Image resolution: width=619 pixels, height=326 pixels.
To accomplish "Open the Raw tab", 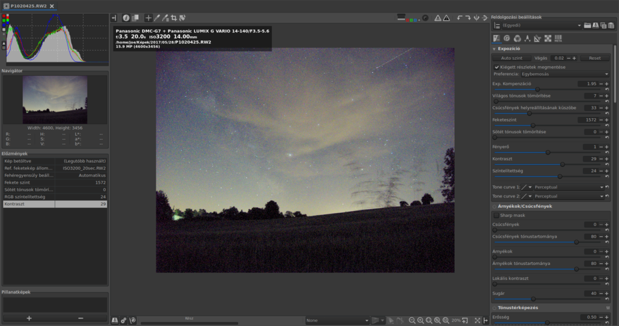I will 548,38.
